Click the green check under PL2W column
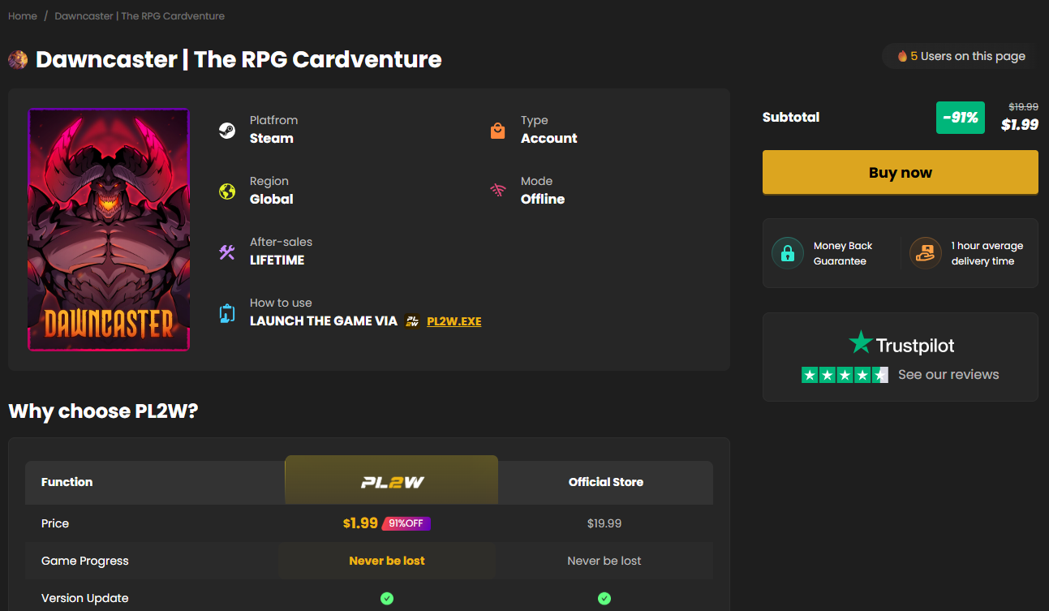This screenshot has width=1049, height=611. [387, 598]
